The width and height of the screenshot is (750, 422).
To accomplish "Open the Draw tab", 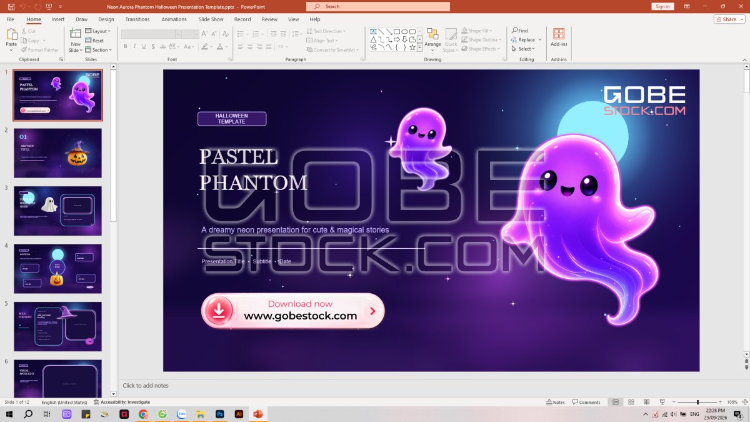I will point(82,19).
